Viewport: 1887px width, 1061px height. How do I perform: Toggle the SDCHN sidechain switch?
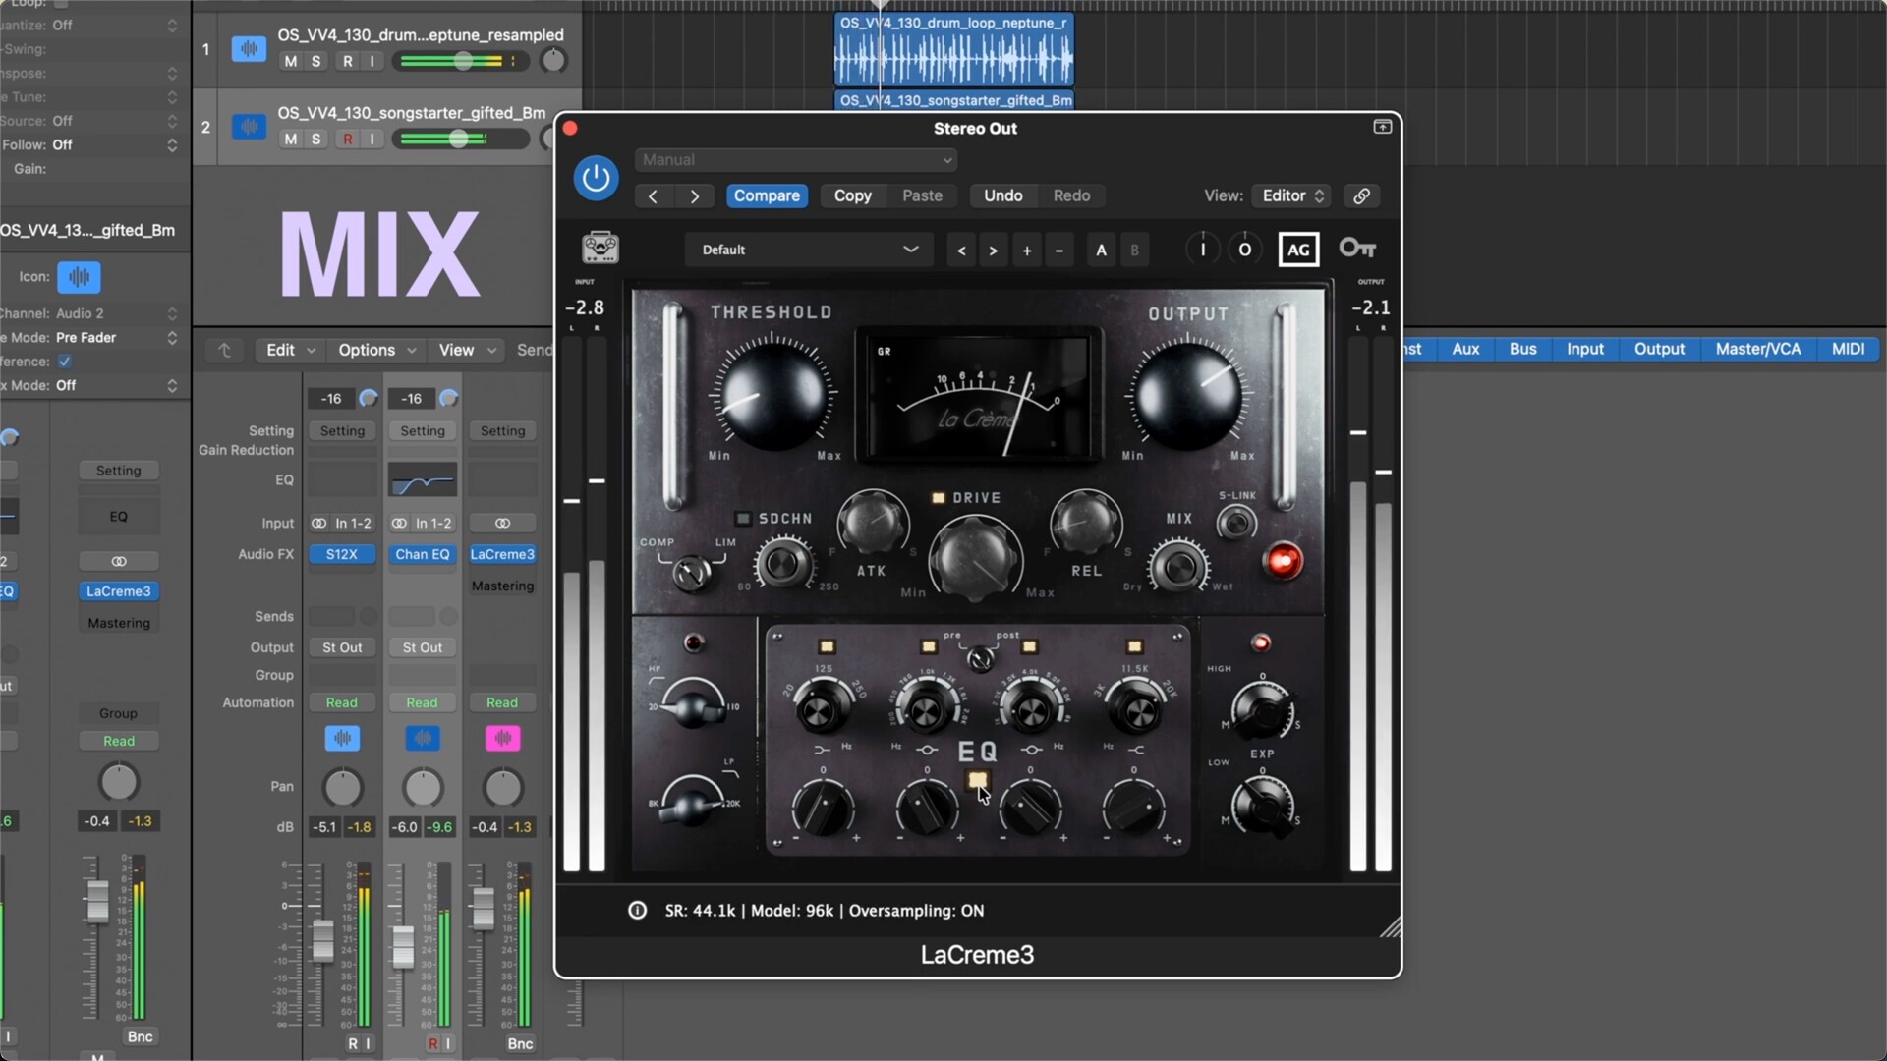(x=743, y=519)
